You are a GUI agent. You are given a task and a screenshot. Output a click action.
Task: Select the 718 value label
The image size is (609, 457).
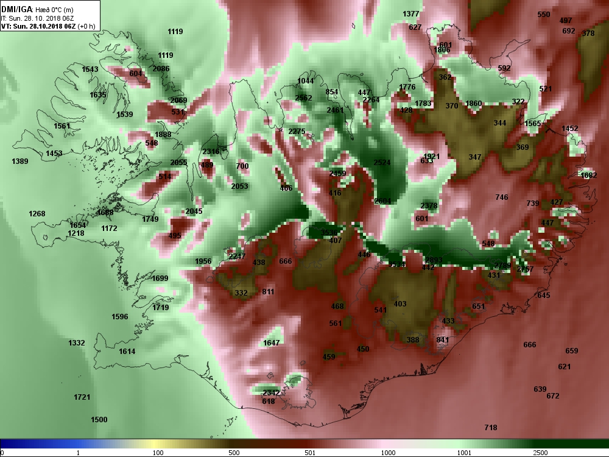[x=491, y=428]
